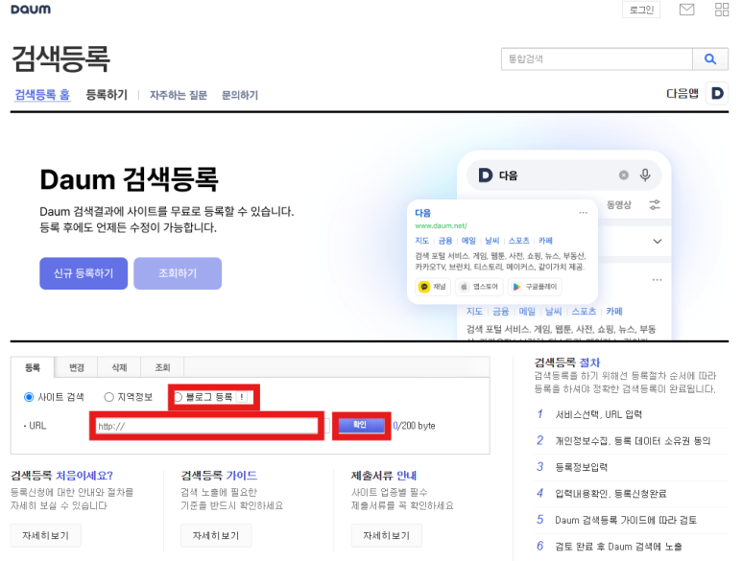
Task: Click 자세히보기 under 제출서류 안내
Action: pos(386,535)
